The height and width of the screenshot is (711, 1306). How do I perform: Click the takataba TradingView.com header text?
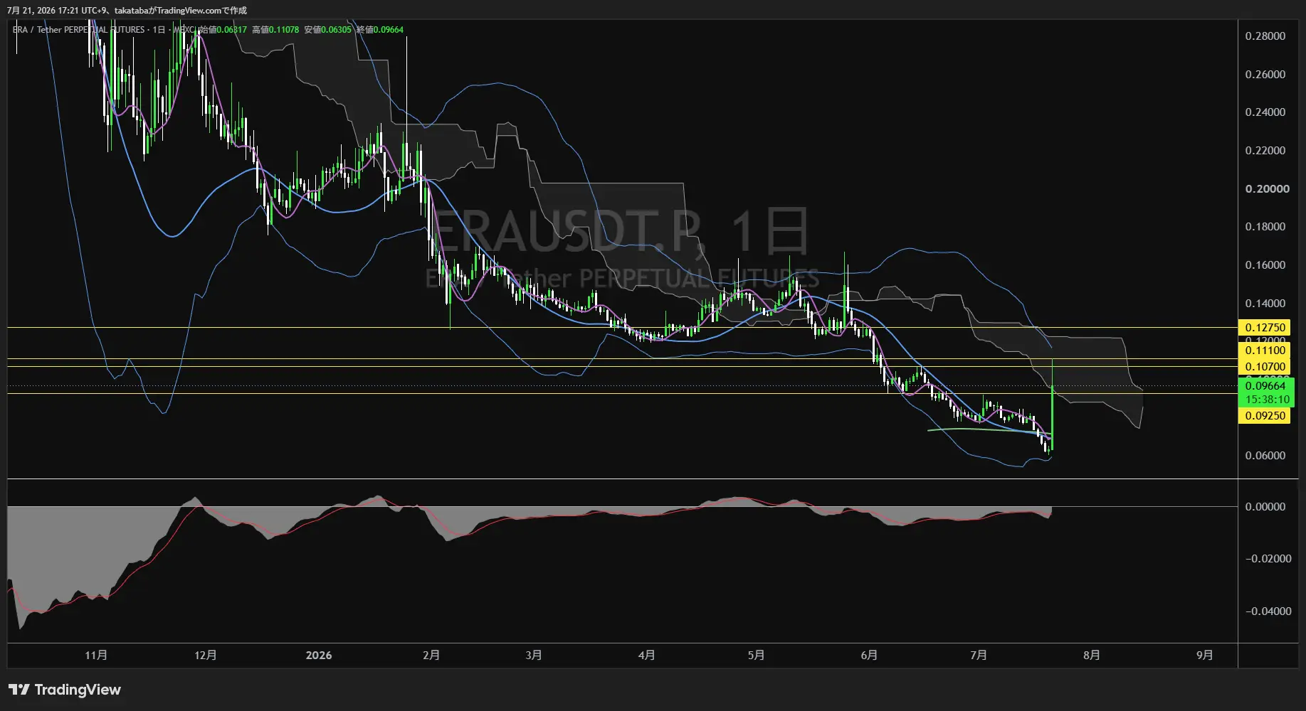coord(181,11)
